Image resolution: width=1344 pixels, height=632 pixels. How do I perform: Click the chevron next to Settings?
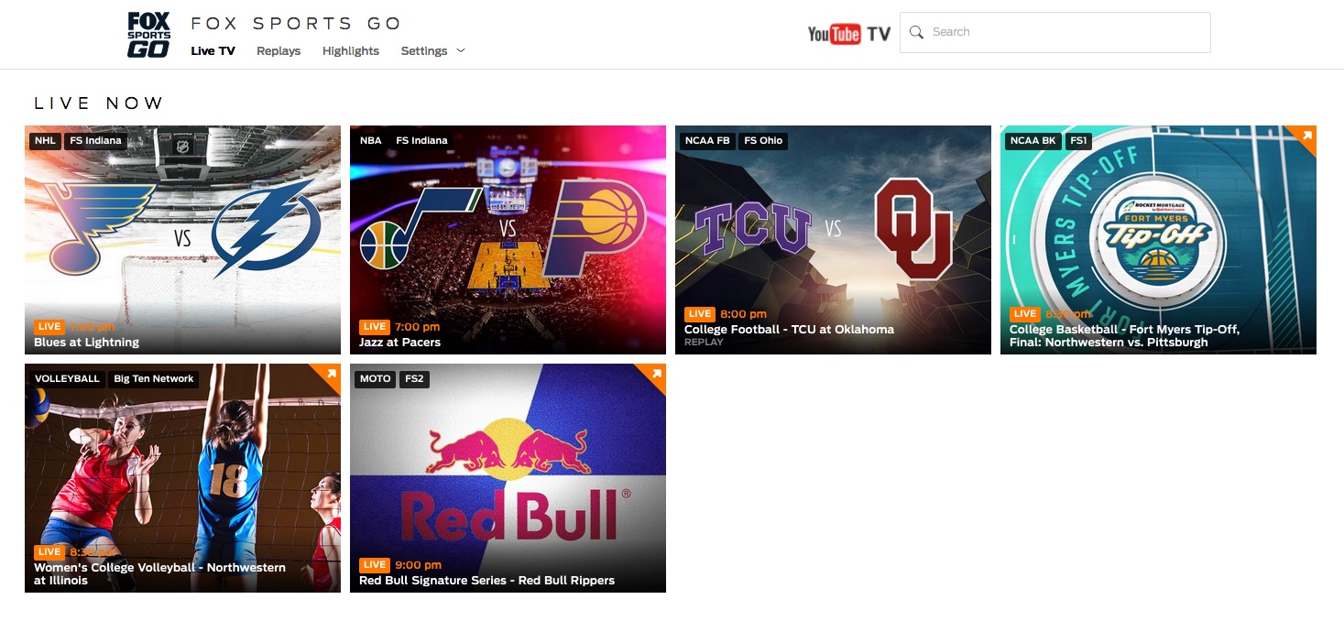461,50
